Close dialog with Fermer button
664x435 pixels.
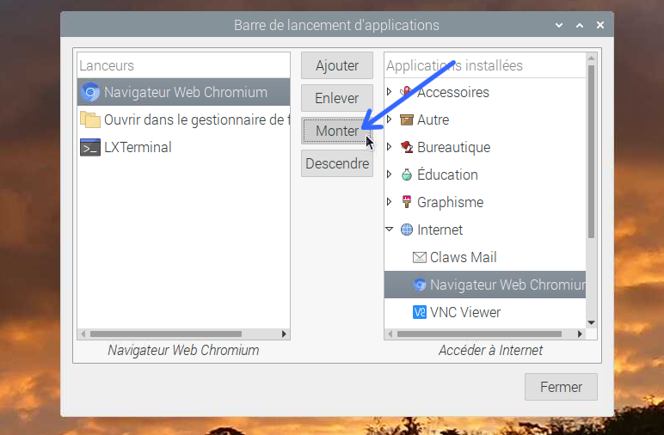coord(561,387)
